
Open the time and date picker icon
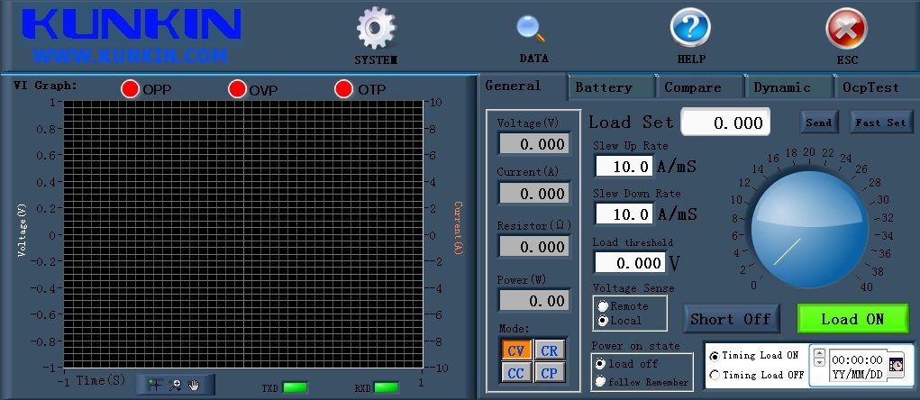click(896, 365)
